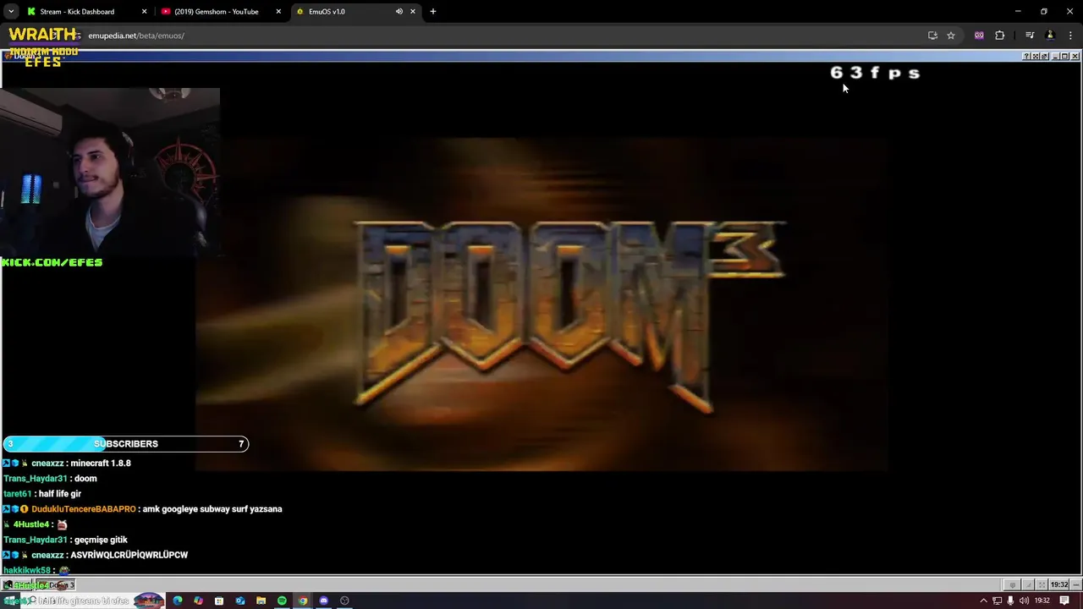The image size is (1083, 609).
Task: Click chat message 'ASVRİWQLCRÜPİQWRLÜPCW'
Action: [129, 555]
